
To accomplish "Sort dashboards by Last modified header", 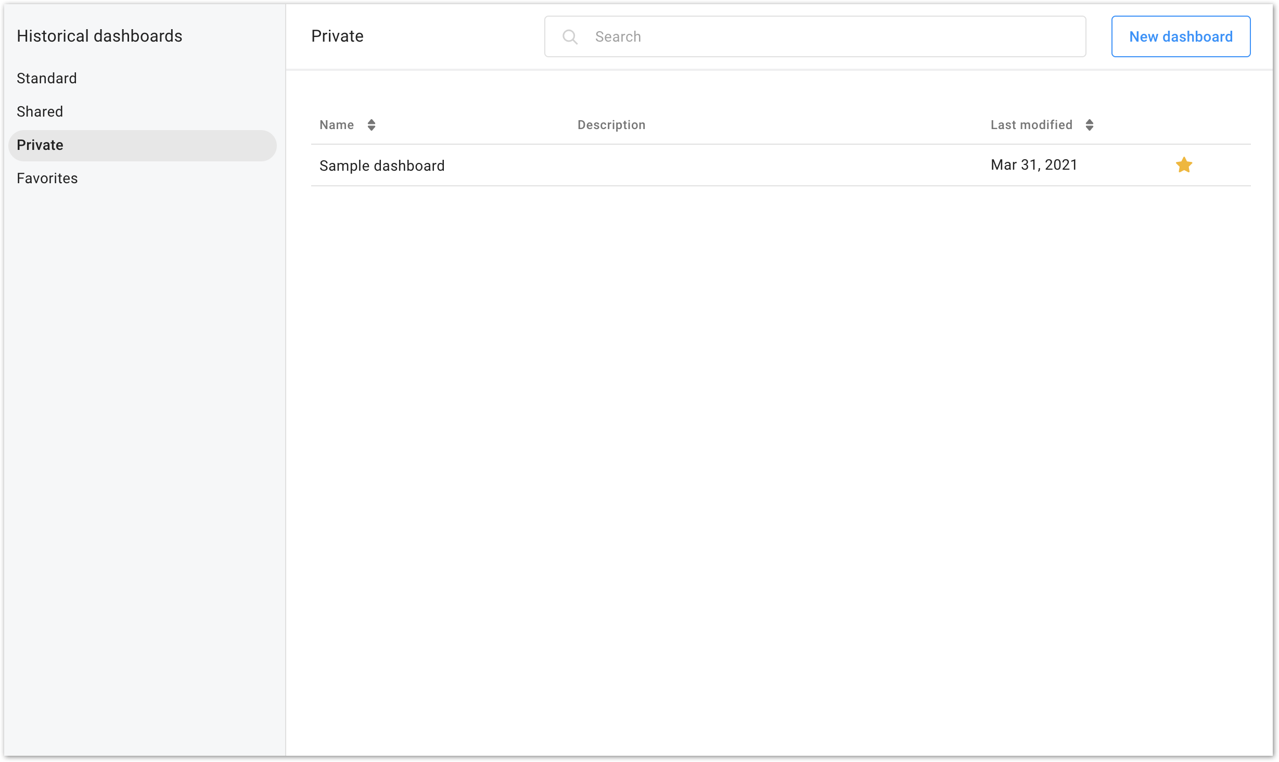I will (1031, 125).
